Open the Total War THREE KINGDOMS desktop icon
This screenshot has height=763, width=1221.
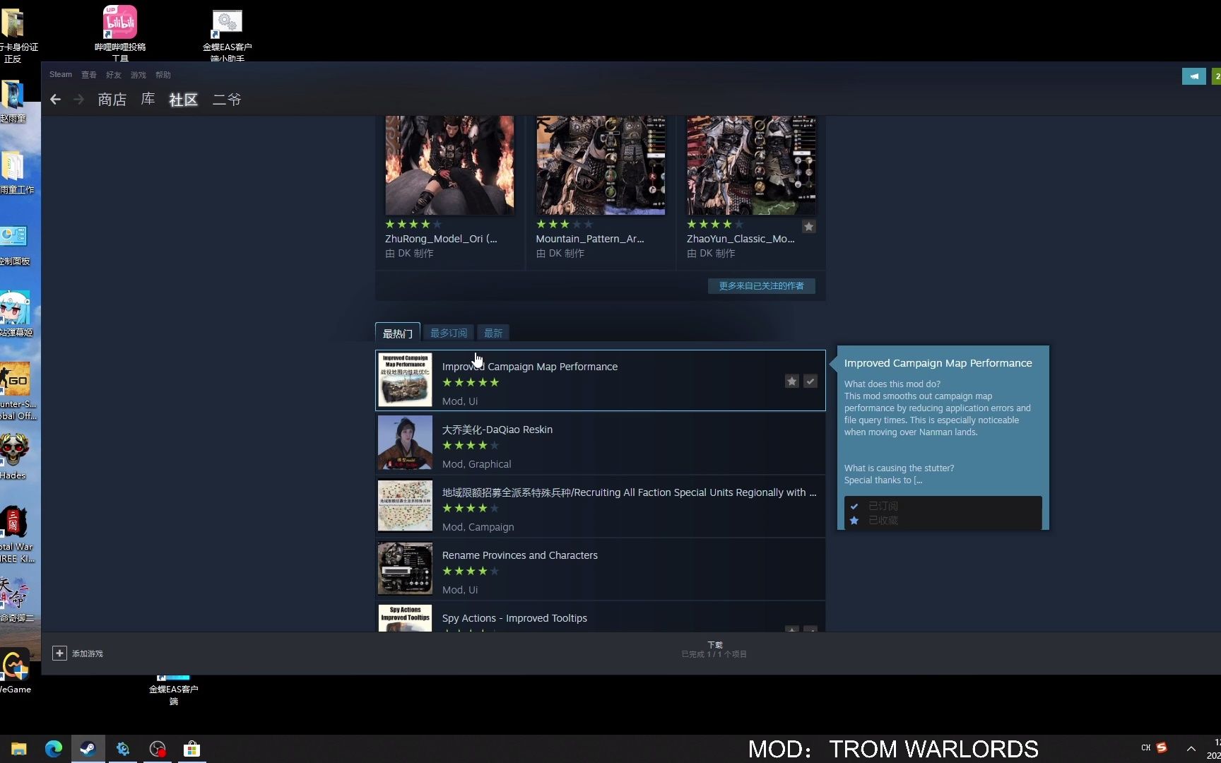coord(16,533)
